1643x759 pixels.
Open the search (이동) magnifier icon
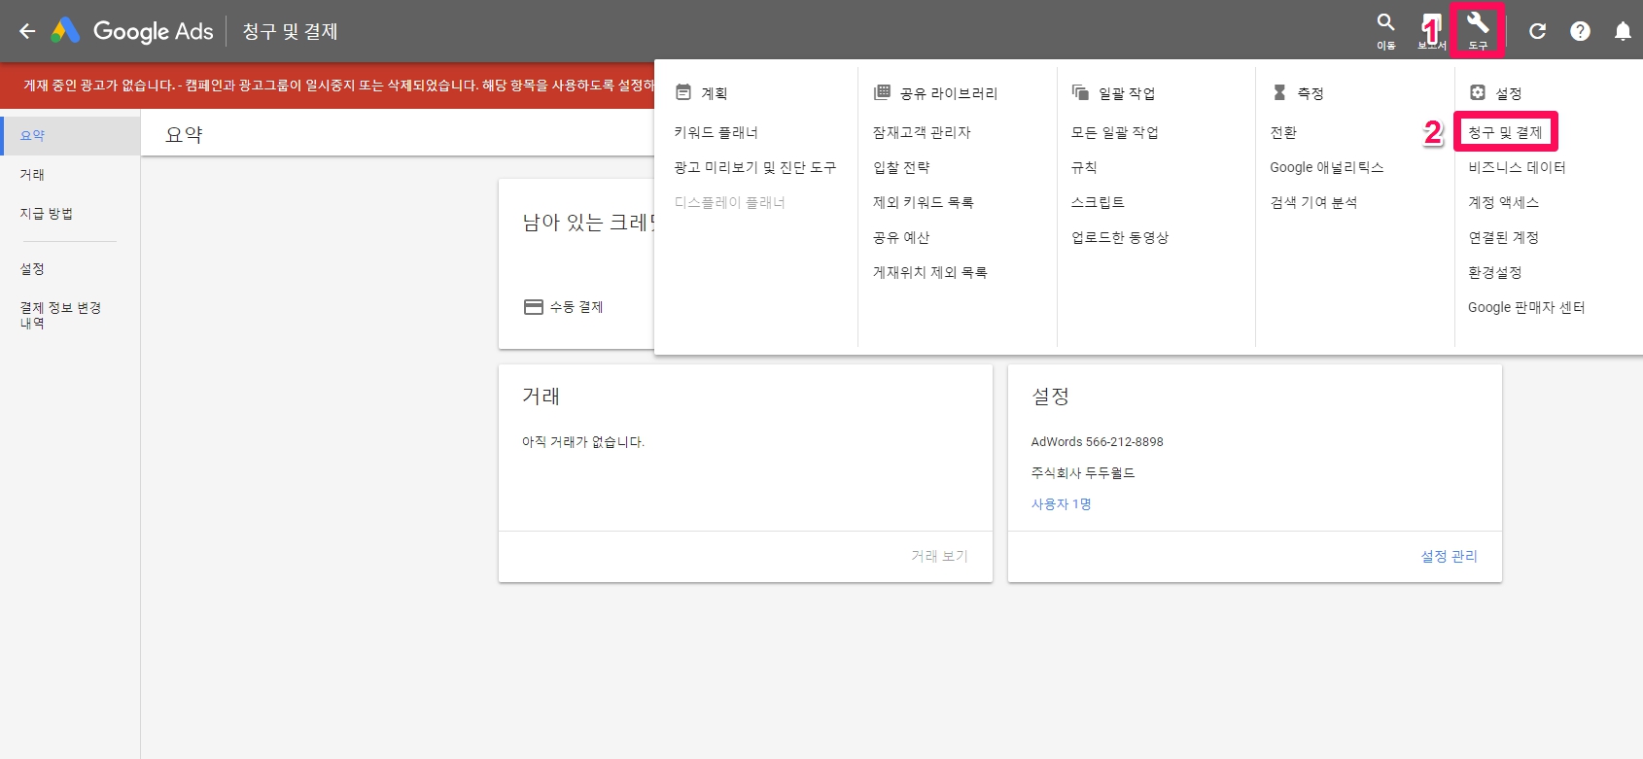[x=1385, y=29]
